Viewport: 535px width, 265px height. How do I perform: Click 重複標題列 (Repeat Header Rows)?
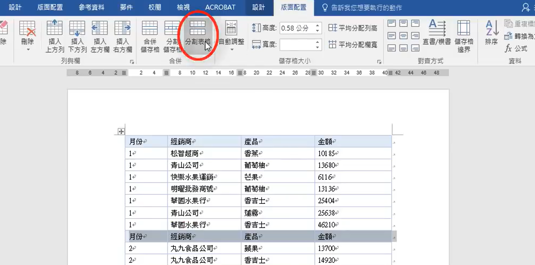(519, 24)
